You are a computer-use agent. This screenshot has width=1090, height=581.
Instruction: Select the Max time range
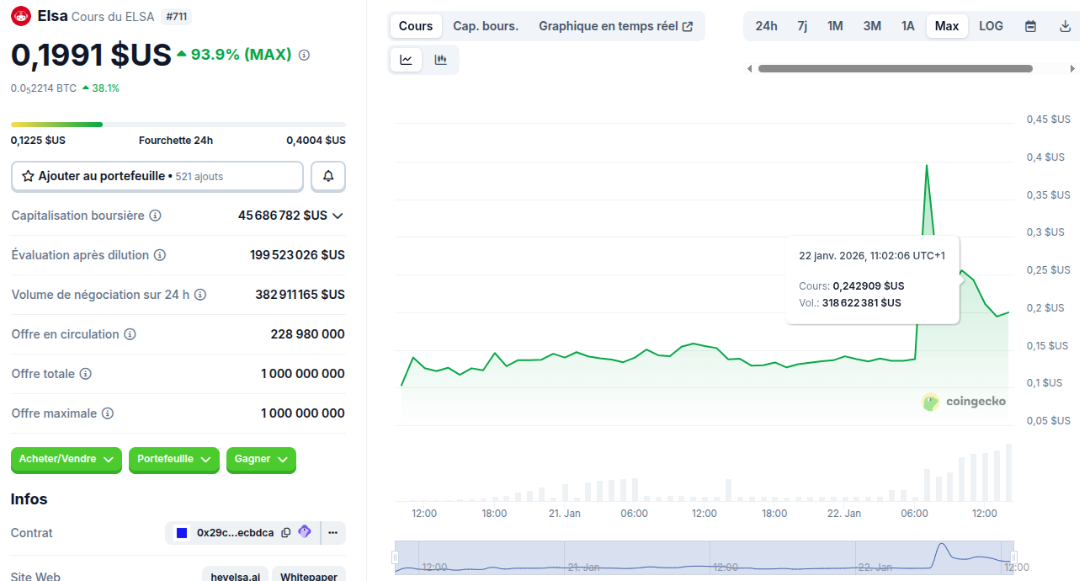click(947, 26)
